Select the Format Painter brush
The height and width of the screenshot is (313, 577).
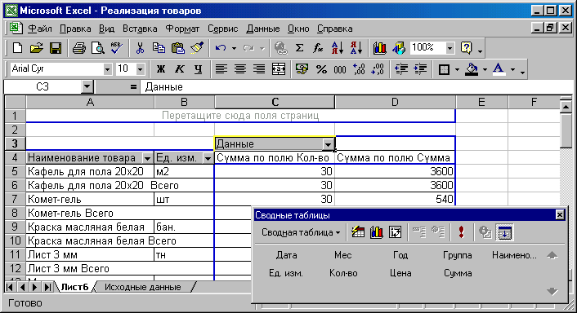[x=197, y=48]
